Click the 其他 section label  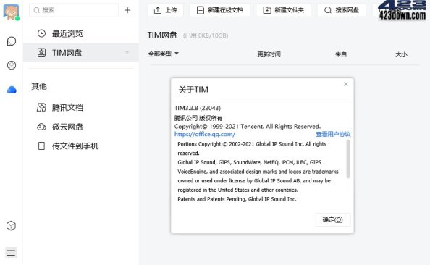point(39,86)
